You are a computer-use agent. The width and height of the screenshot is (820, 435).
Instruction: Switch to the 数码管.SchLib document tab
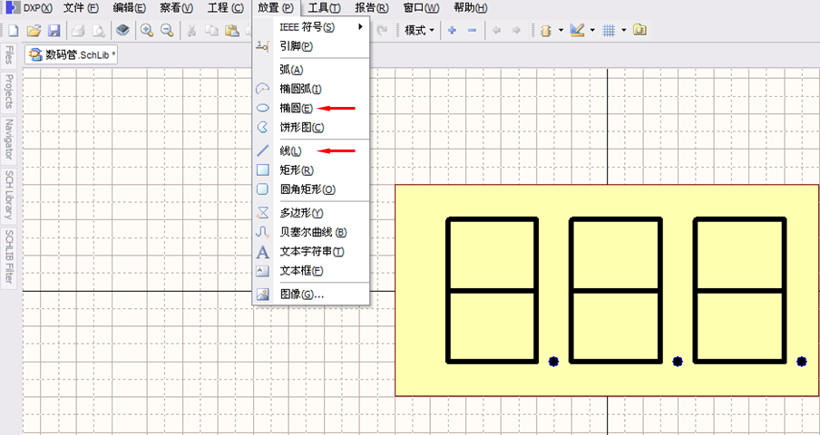pyautogui.click(x=72, y=55)
